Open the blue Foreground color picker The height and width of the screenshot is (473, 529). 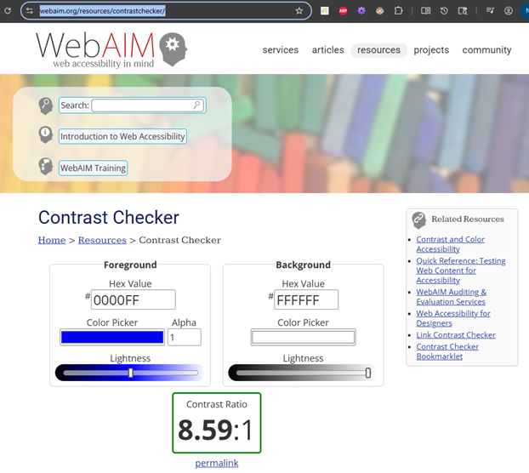coord(112,338)
